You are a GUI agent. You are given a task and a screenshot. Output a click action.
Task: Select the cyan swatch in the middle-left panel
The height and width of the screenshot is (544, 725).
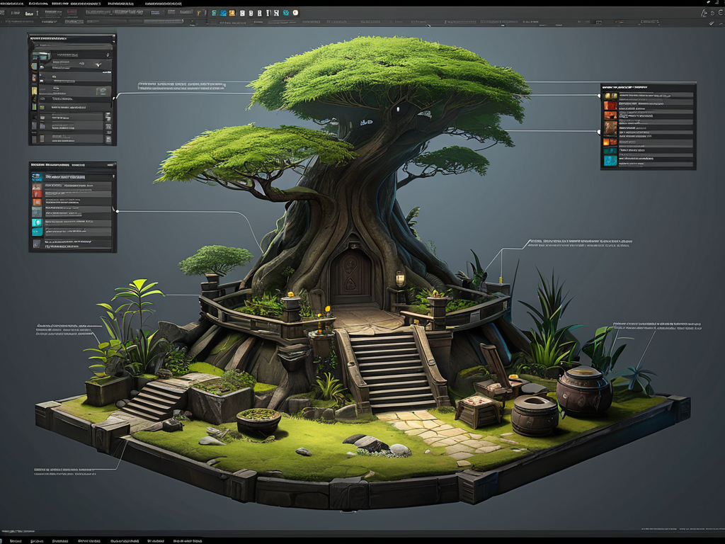[x=37, y=222]
